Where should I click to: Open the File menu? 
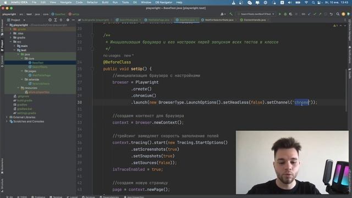[34, 2]
